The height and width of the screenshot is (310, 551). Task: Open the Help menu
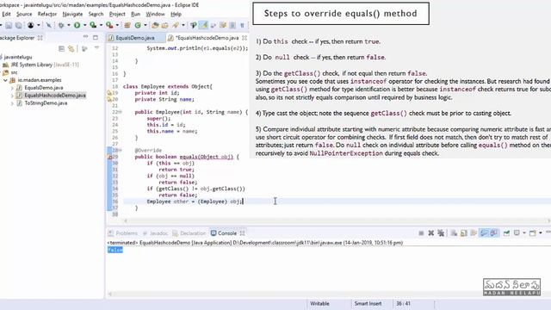[x=176, y=14]
